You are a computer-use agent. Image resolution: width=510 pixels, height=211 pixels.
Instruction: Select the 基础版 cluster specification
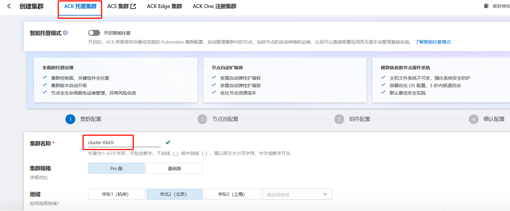pyautogui.click(x=174, y=168)
